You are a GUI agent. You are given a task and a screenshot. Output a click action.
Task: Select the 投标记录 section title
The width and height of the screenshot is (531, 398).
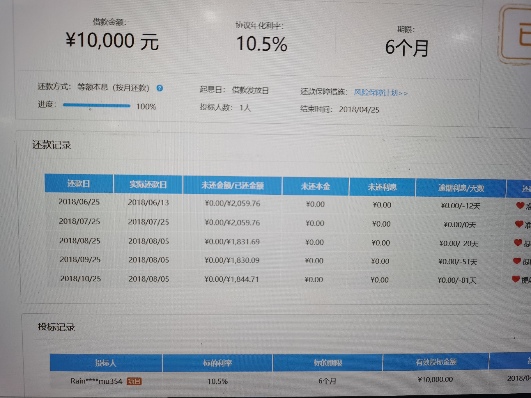tap(56, 327)
